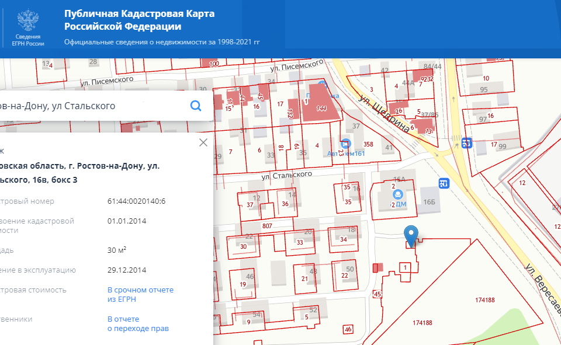Click building number 84/44 on the map
Viewport: 561px width, 345px height.
(432, 67)
